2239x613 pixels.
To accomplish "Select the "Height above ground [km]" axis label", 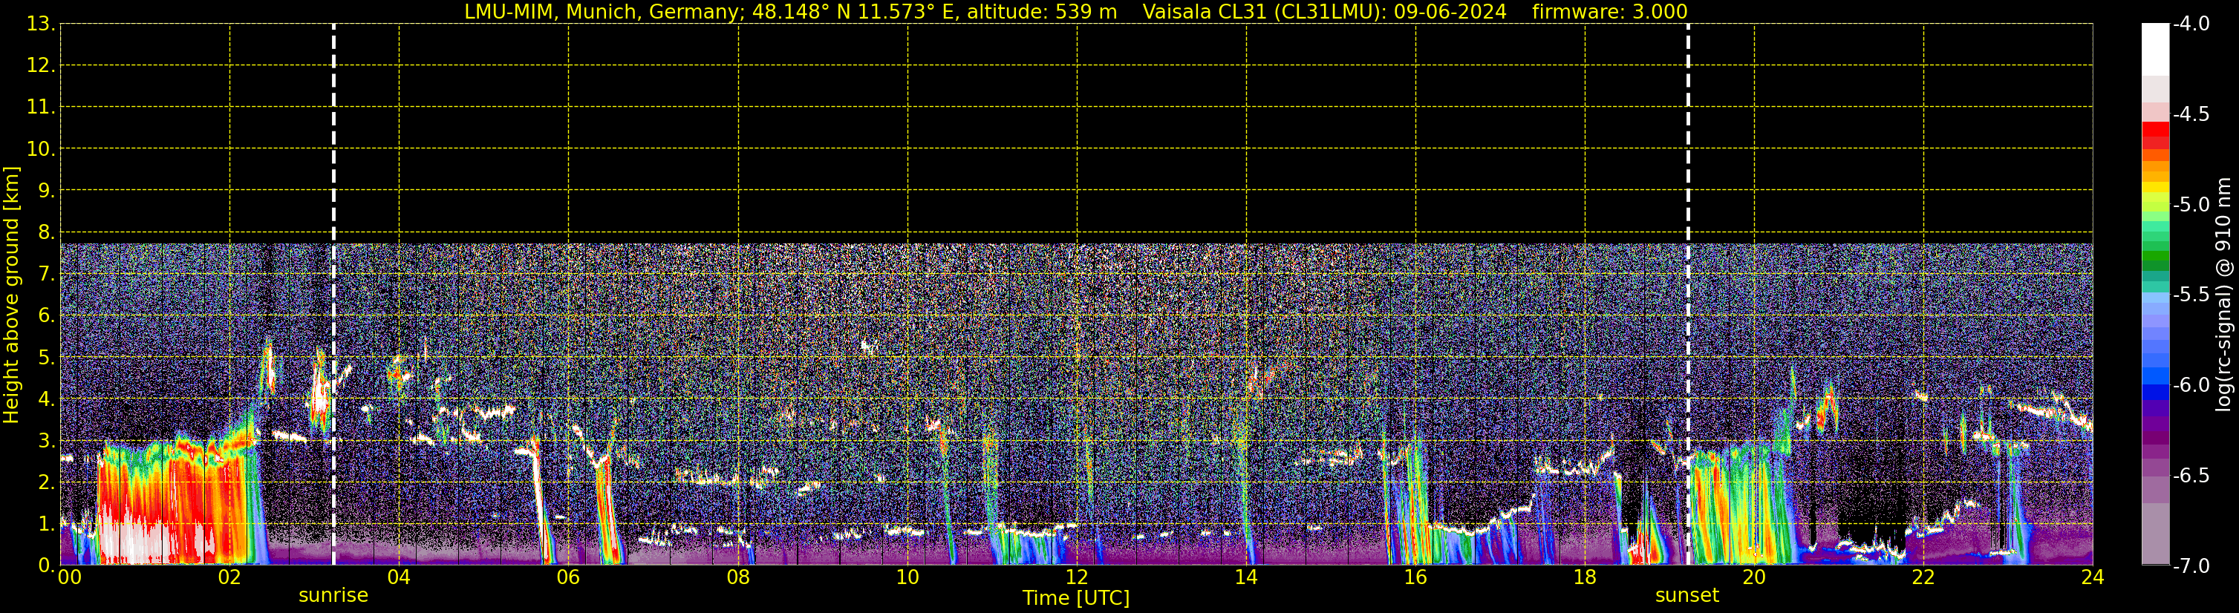I will [11, 295].
